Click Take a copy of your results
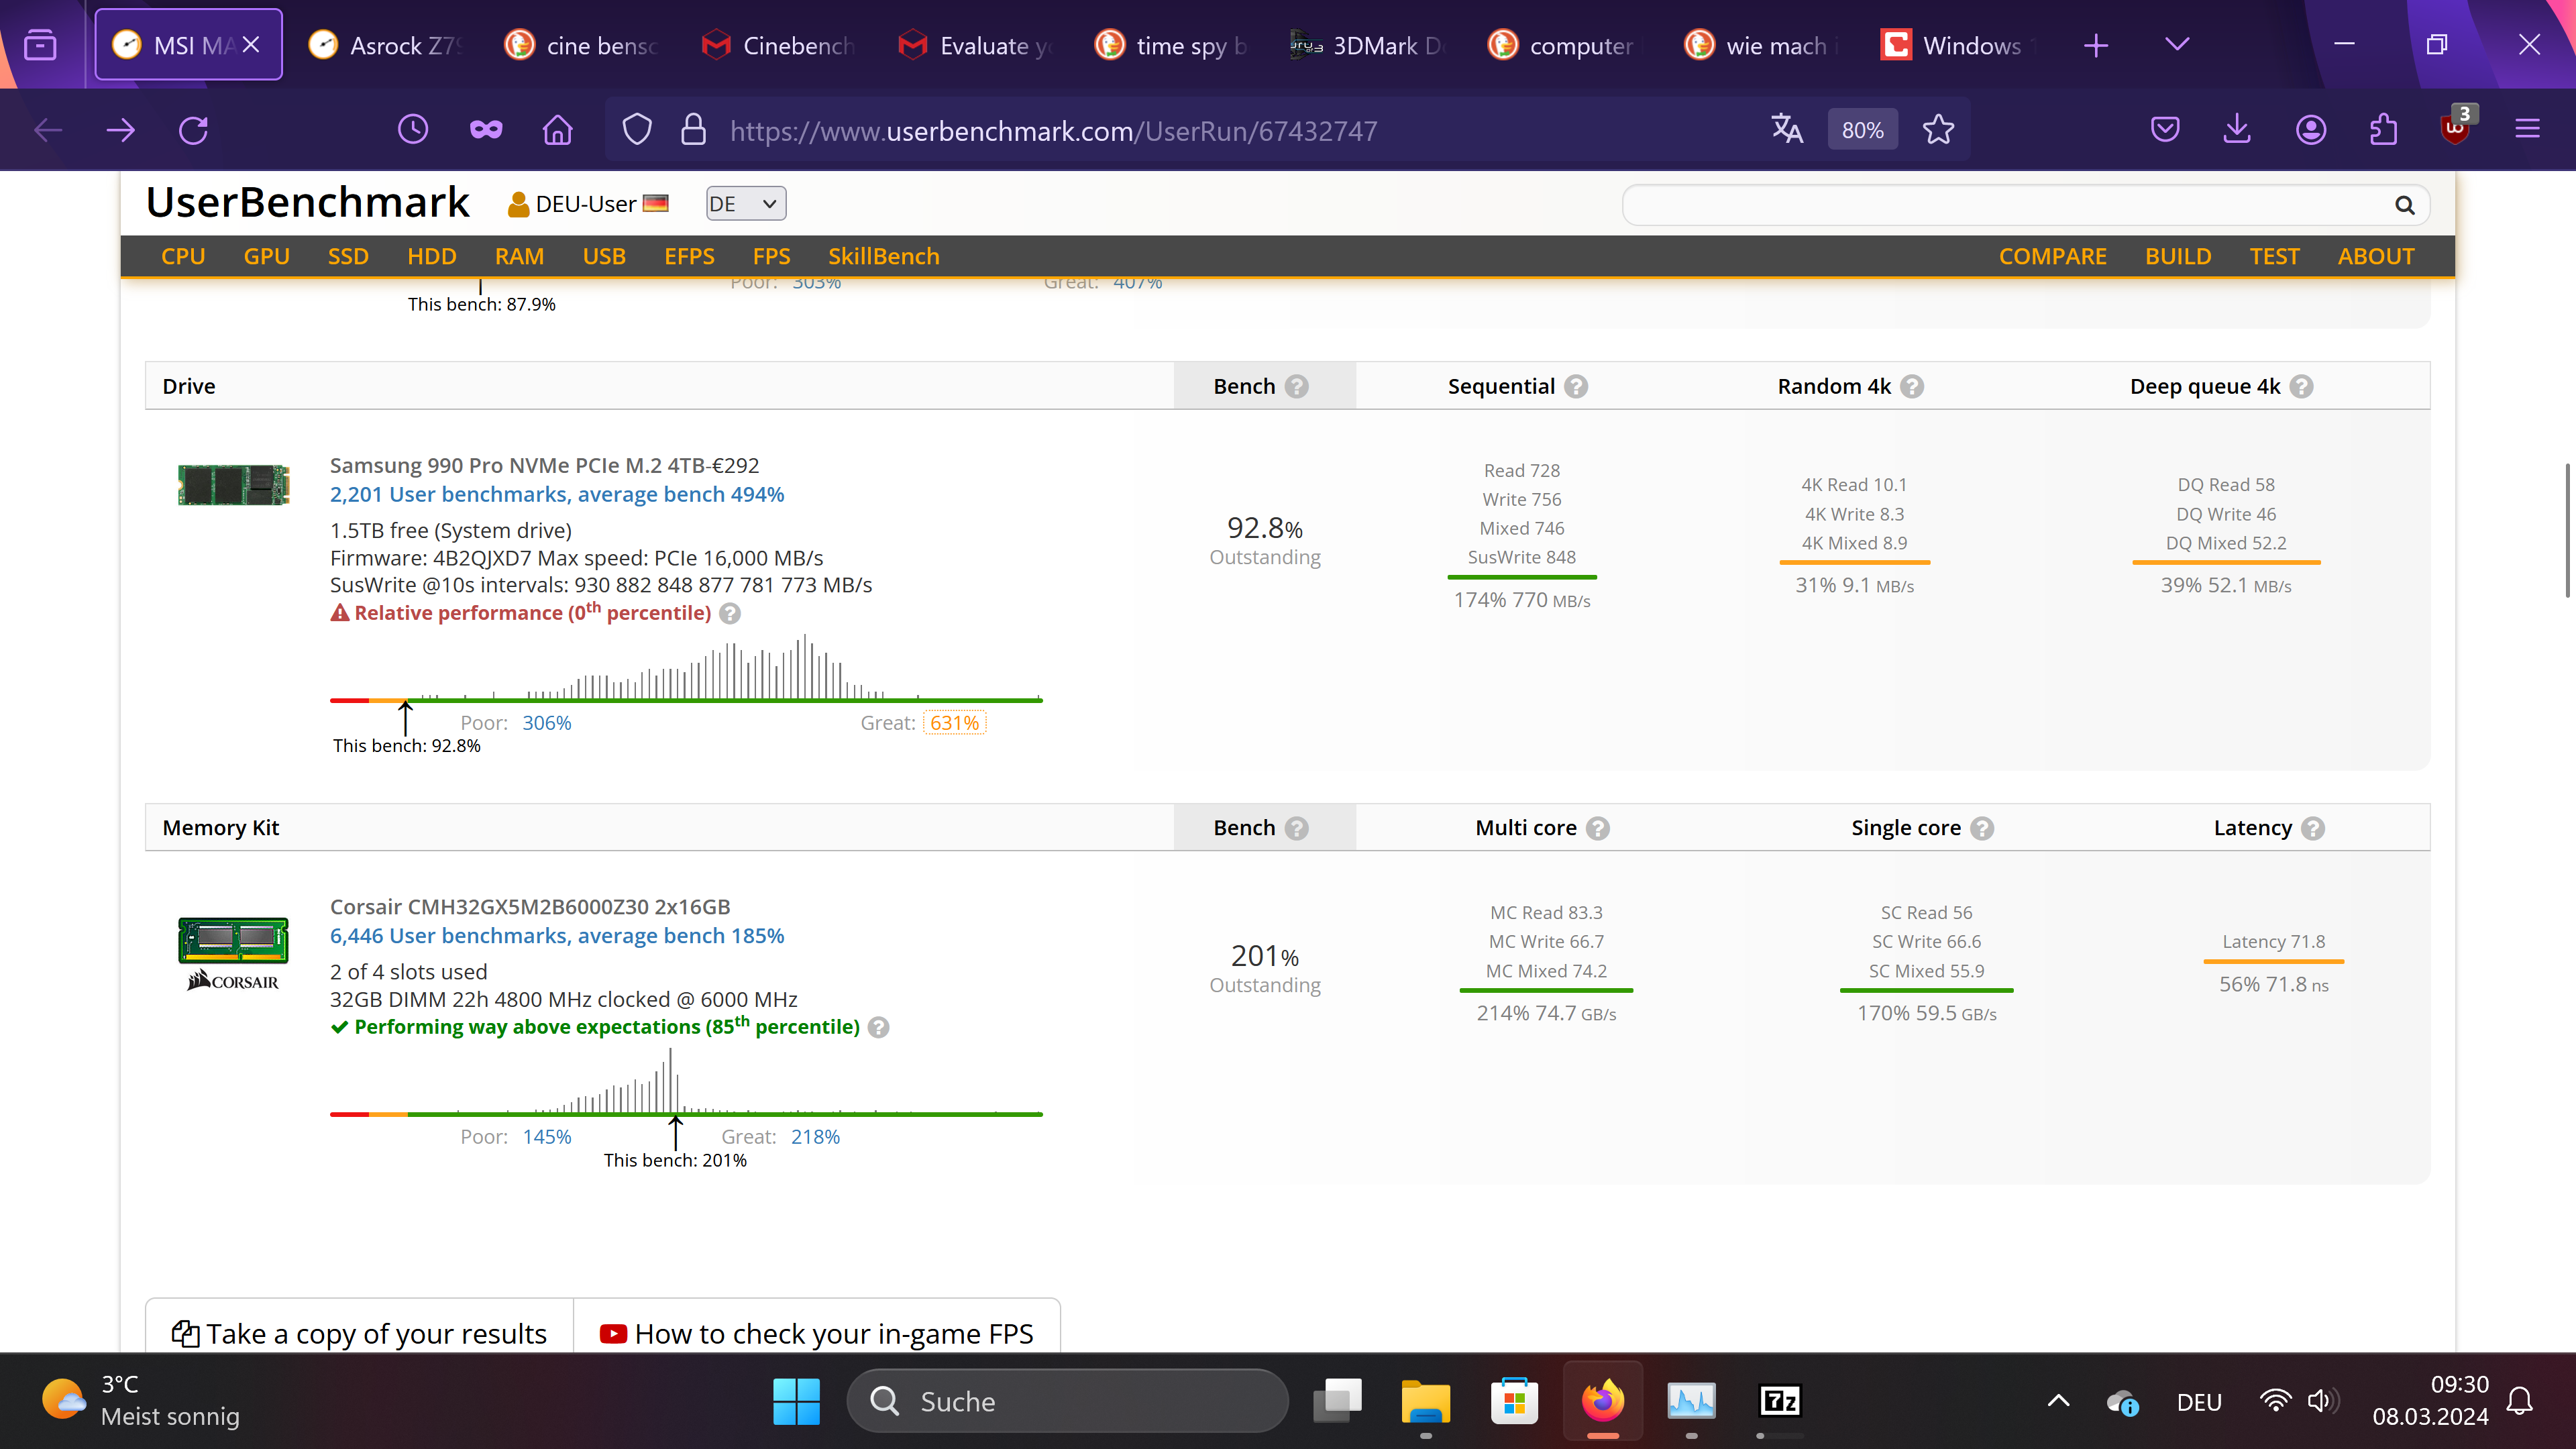 point(360,1333)
